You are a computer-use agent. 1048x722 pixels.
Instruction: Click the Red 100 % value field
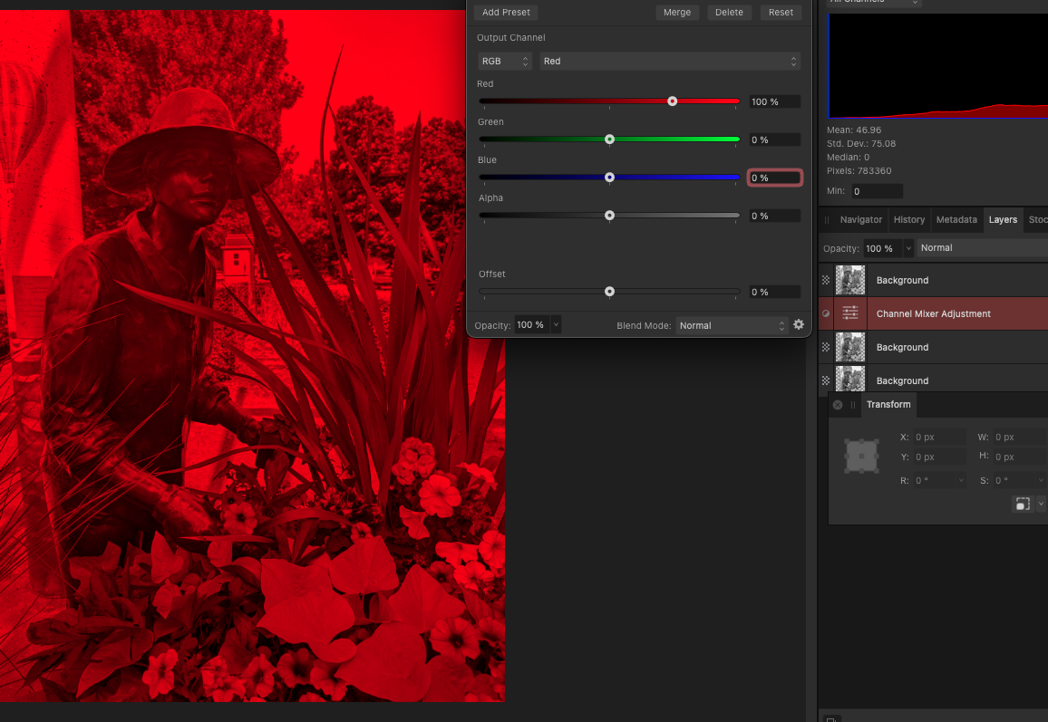[774, 101]
